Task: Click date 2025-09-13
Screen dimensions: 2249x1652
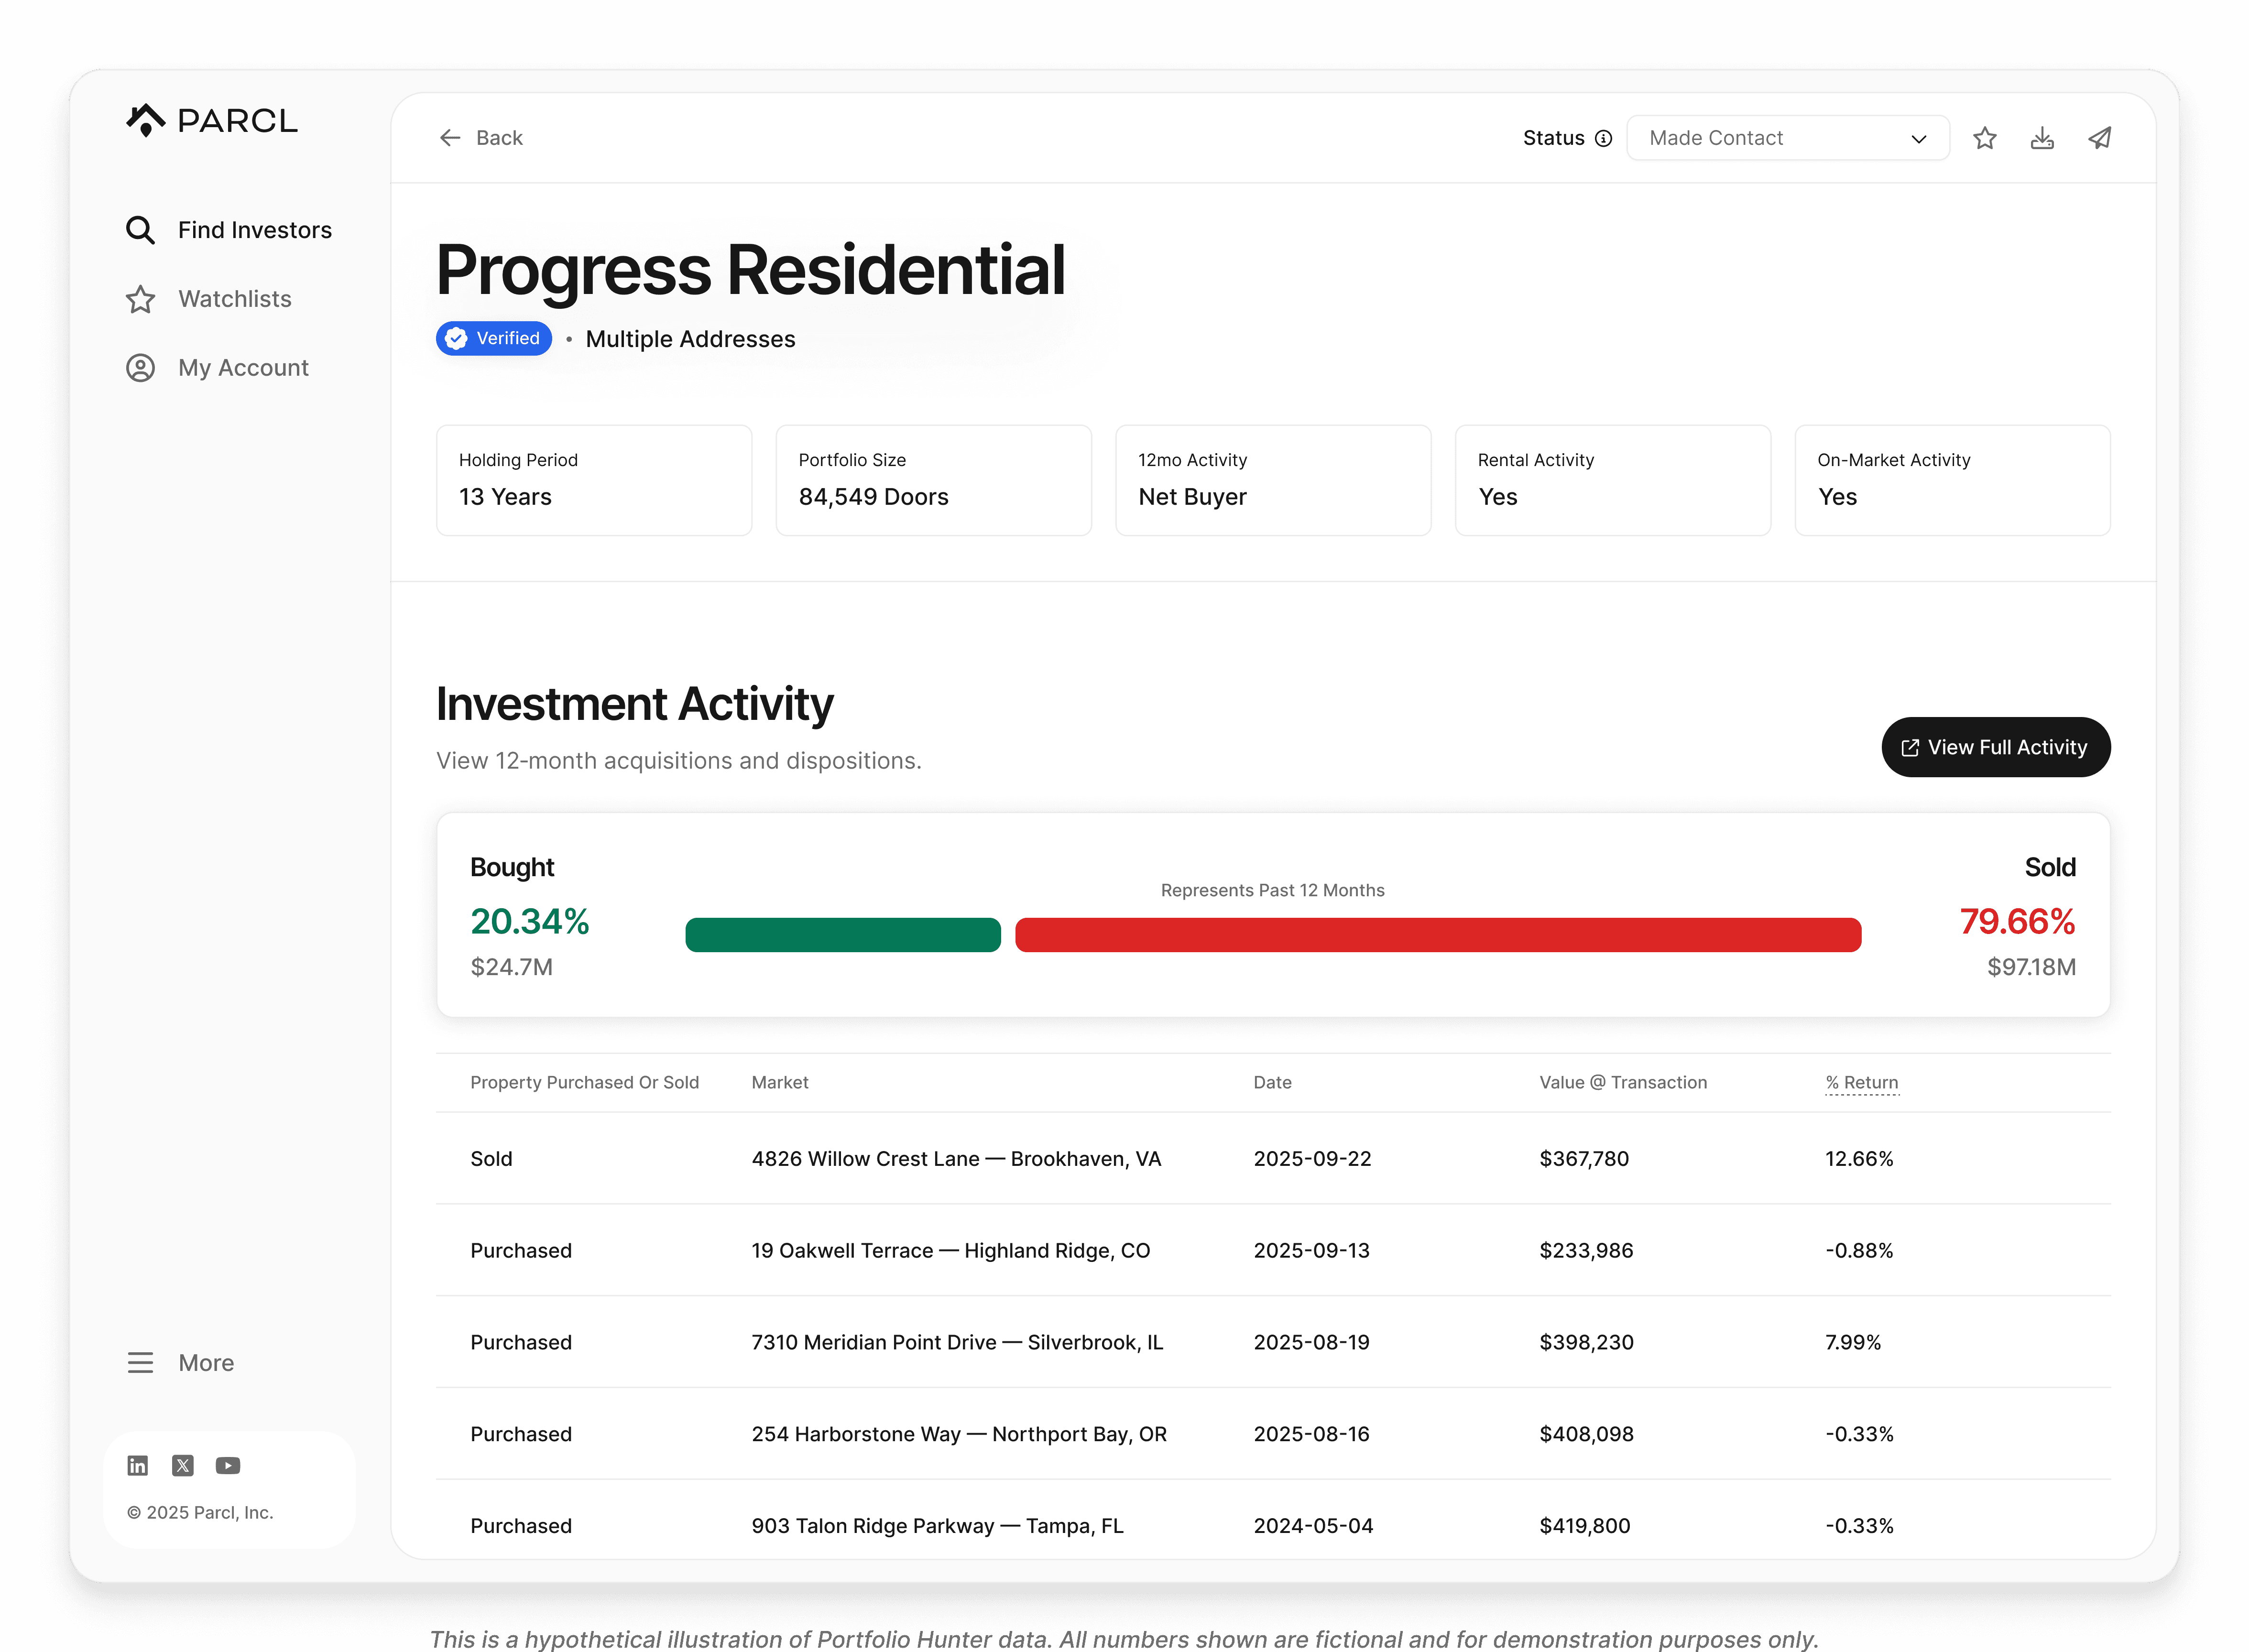Action: pos(1312,1250)
